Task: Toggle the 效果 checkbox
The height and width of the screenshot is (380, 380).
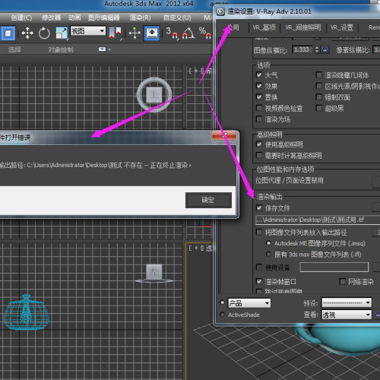Action: 259,86
